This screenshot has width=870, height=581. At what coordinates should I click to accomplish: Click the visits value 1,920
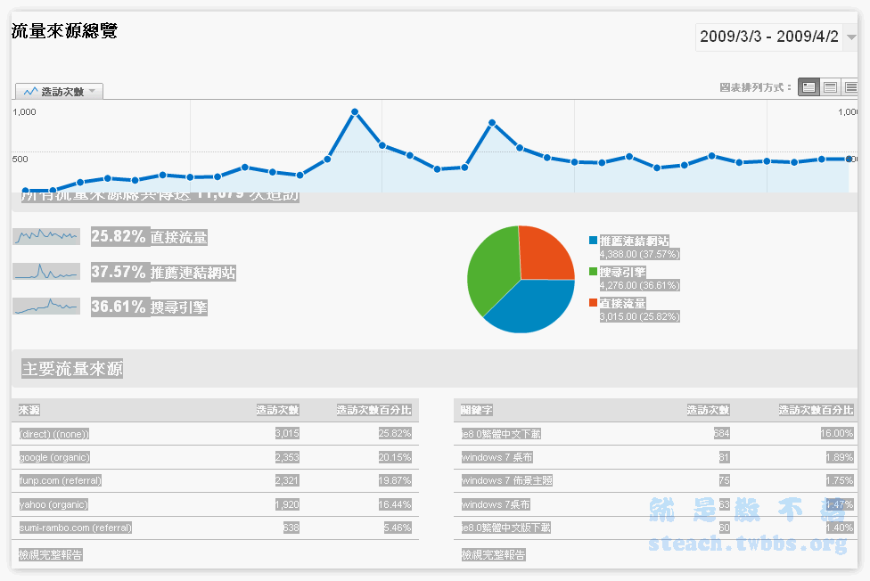pyautogui.click(x=287, y=504)
